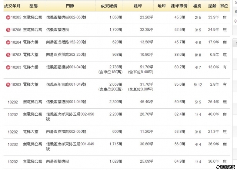237x170 pixels.
Task: Click the parking price note (含車位180萬)
Action: point(110,72)
